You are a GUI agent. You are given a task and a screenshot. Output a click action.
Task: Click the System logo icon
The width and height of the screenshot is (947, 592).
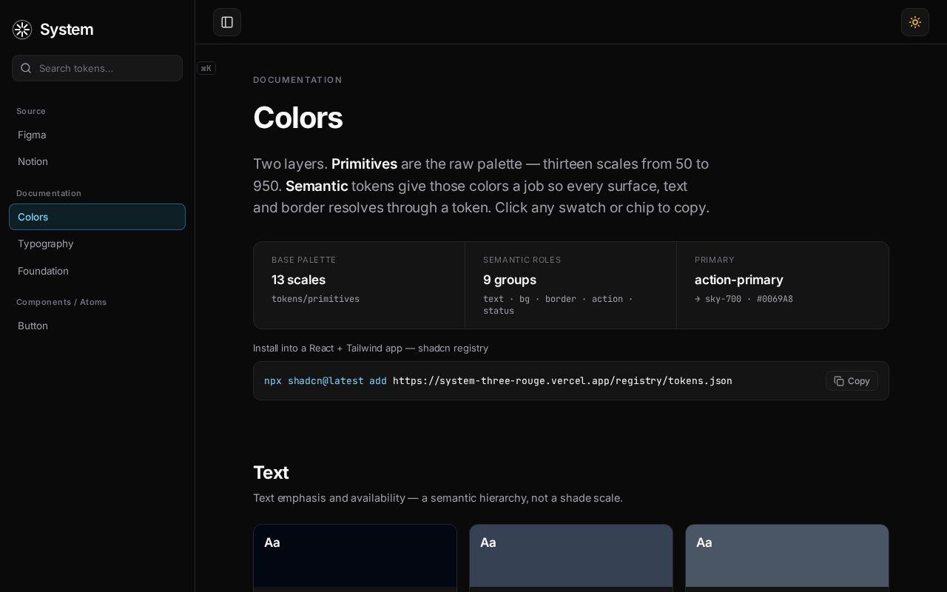point(22,30)
